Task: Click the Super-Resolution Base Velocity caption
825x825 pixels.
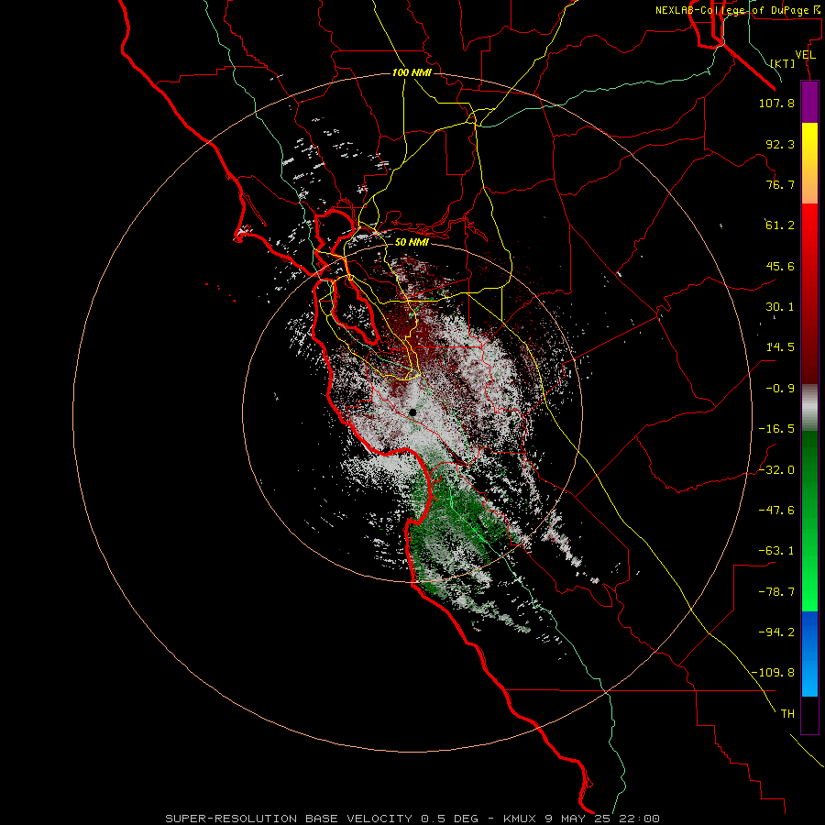Action: (412, 819)
